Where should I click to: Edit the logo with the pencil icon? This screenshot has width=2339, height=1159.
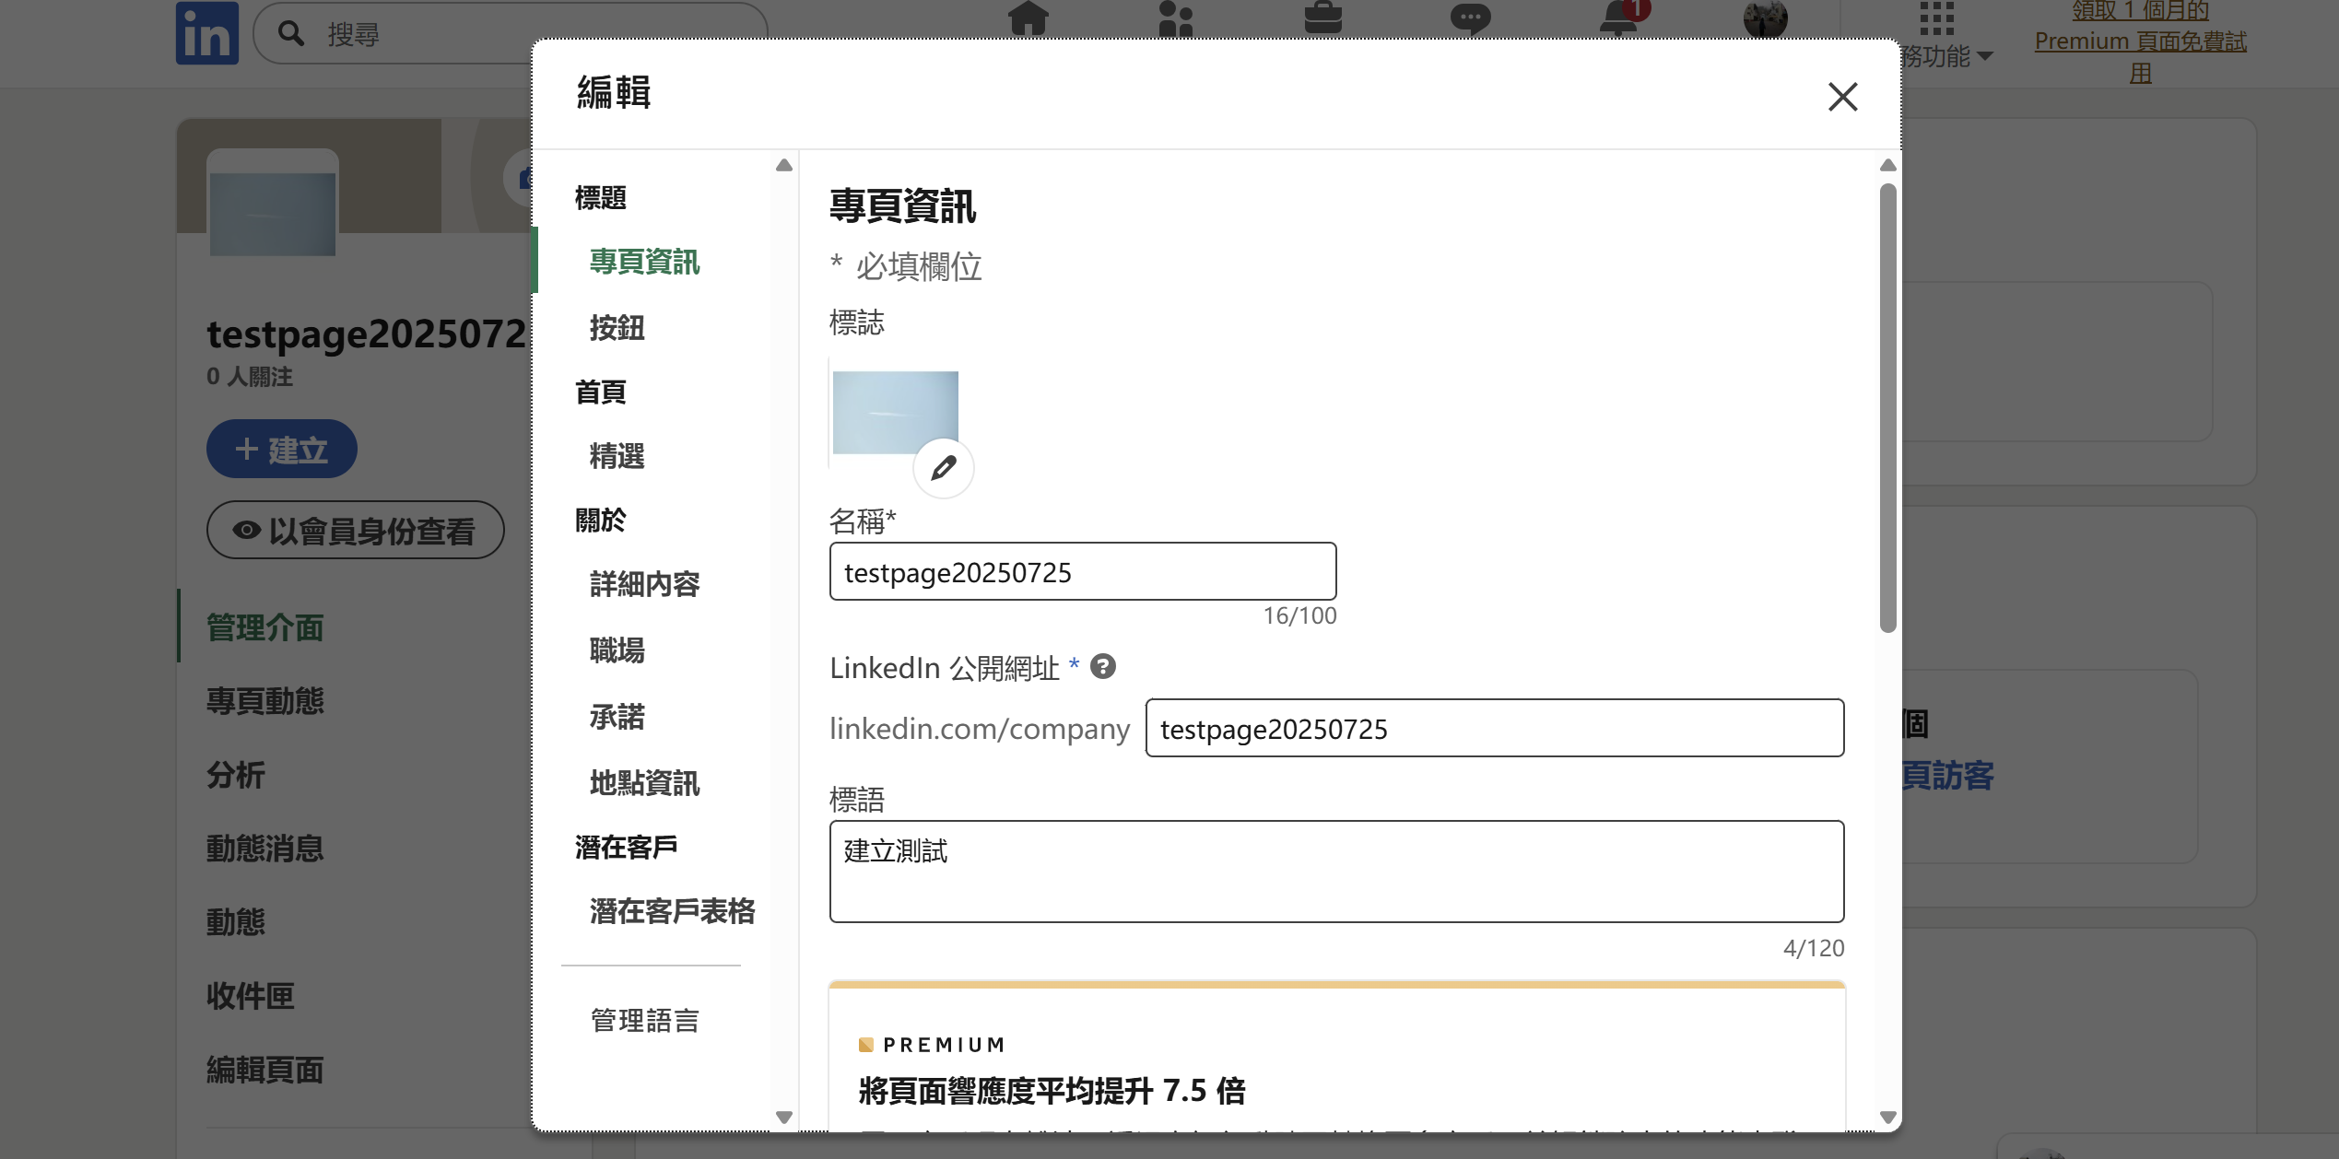point(943,468)
